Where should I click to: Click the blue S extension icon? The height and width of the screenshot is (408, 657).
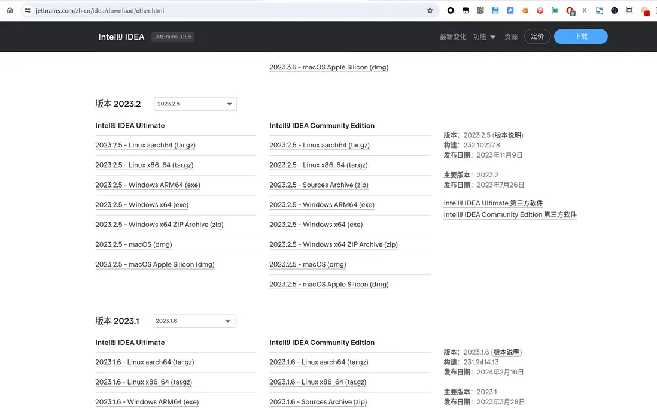point(600,10)
